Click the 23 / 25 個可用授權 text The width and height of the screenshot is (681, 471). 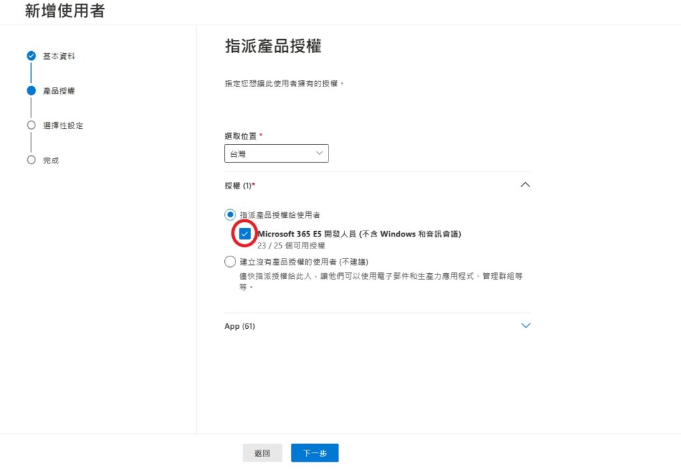coord(291,246)
